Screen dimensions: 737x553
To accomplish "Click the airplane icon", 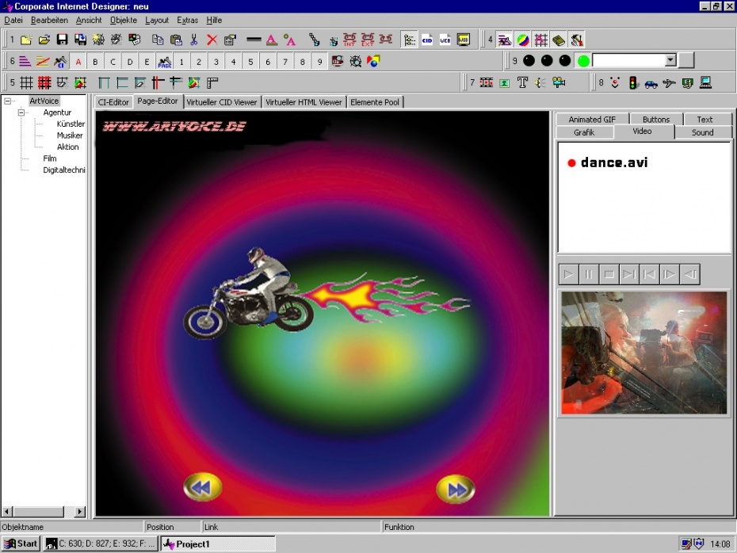I will click(669, 83).
